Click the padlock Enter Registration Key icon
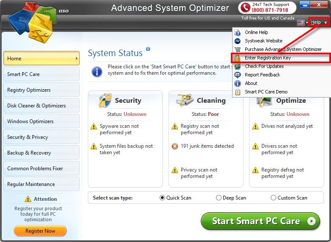 238,58
